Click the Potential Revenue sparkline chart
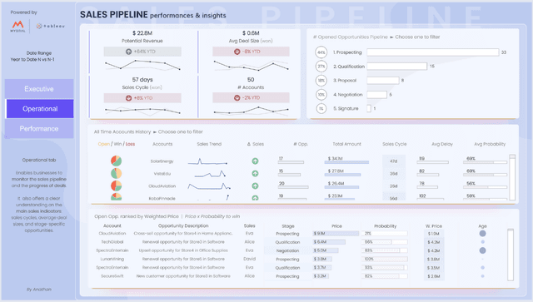Viewport: 533px width, 302px height. pos(142,65)
